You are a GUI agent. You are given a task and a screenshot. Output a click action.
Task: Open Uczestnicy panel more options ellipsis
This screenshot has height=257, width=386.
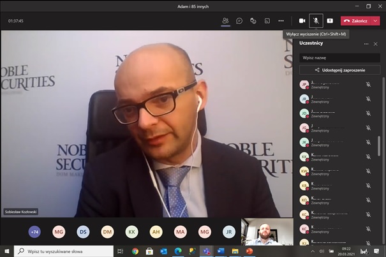[366, 44]
